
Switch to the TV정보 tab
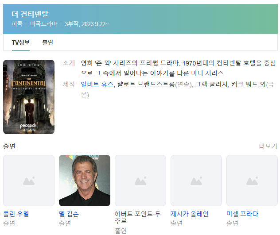(21, 42)
